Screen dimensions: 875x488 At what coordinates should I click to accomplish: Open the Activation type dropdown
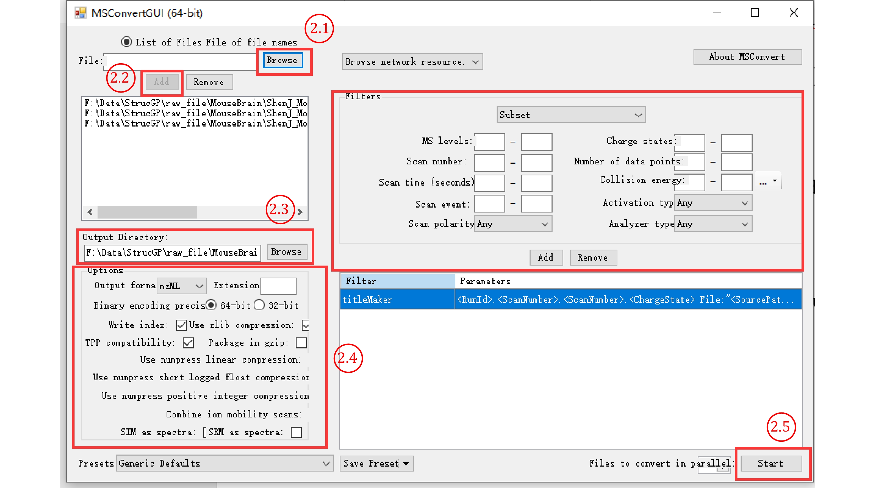(x=713, y=203)
